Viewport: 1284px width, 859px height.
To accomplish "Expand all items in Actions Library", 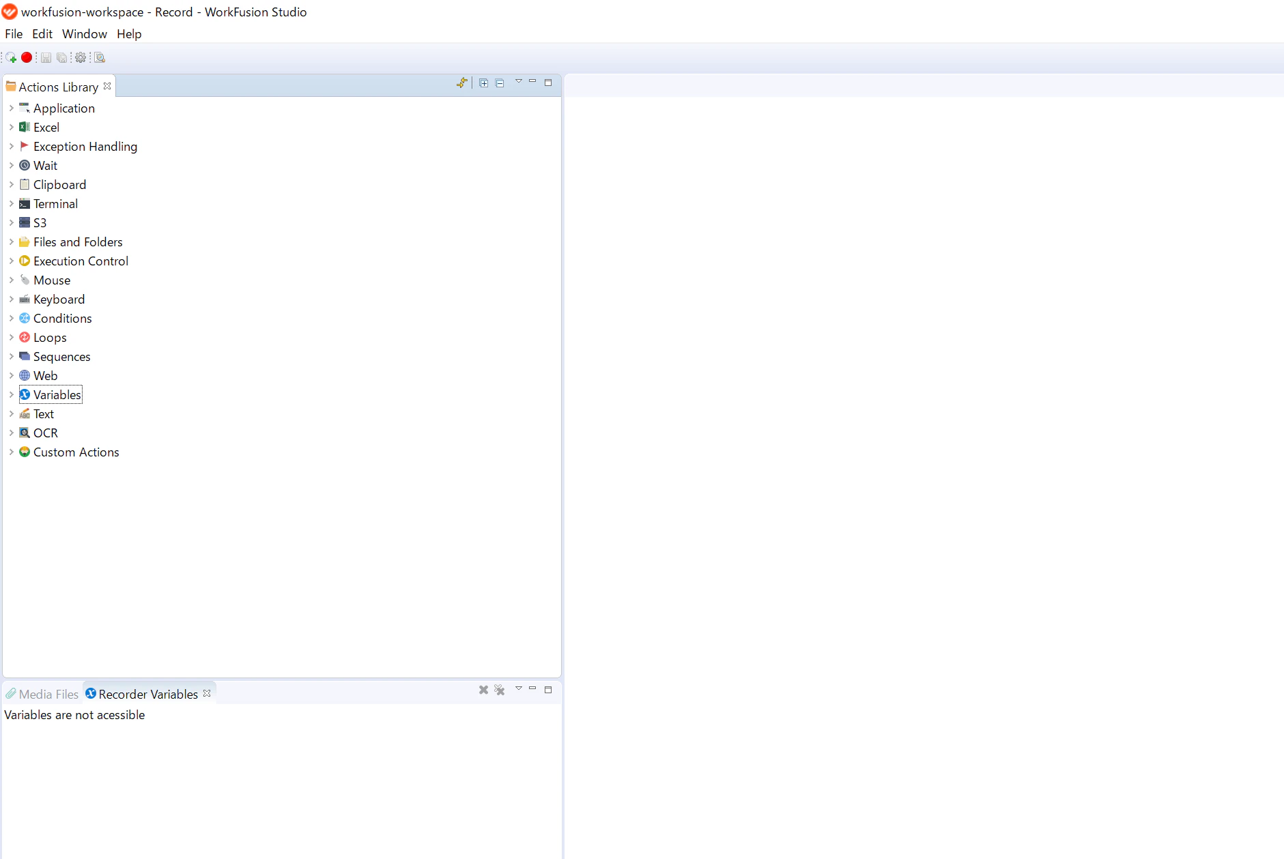I will [x=484, y=83].
